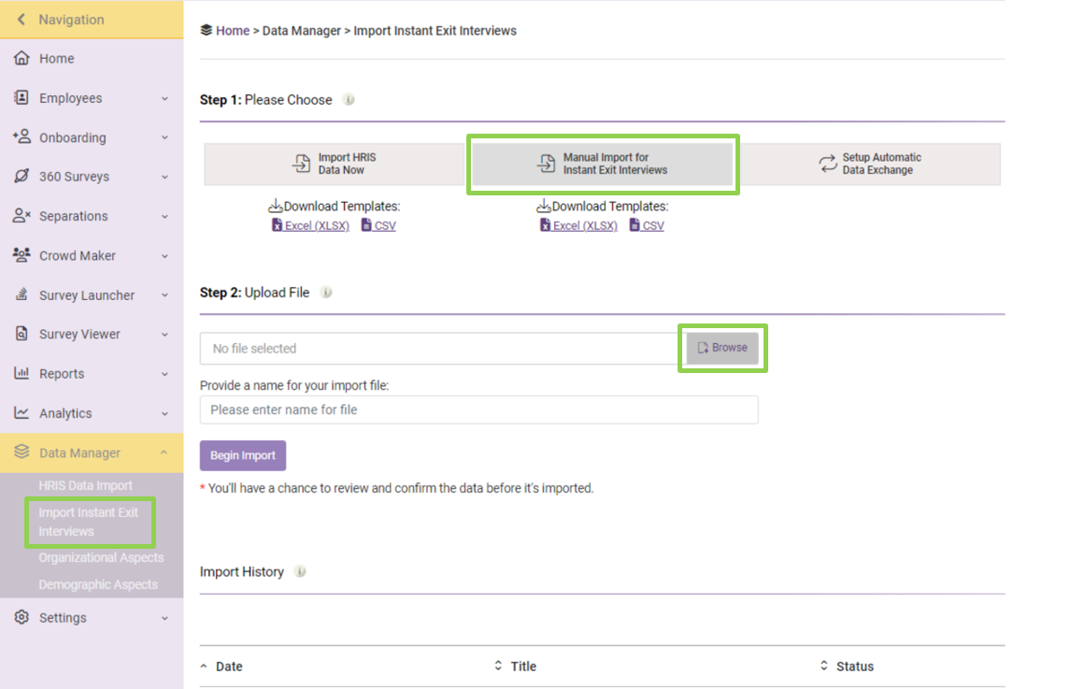1071x689 pixels.
Task: Open HRIS Data Import page
Action: point(84,485)
